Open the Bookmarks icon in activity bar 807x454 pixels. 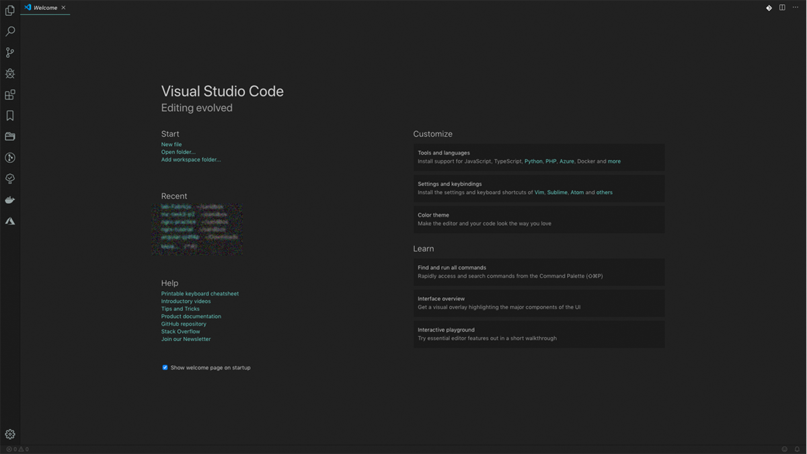(10, 116)
